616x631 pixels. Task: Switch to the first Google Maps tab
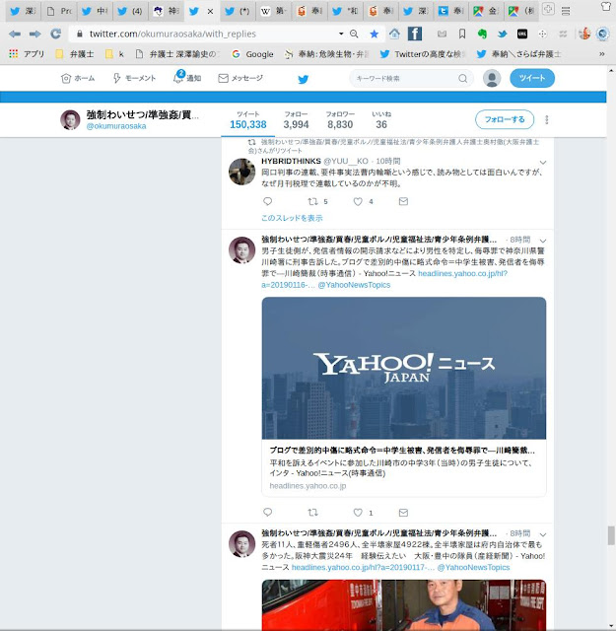[485, 11]
